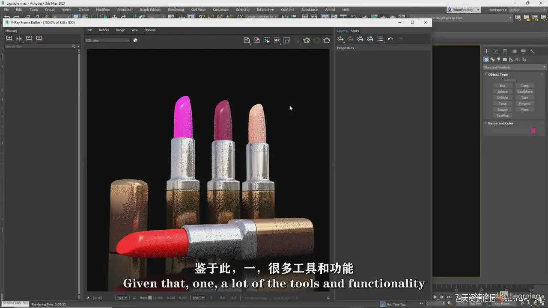The height and width of the screenshot is (308, 548).
Task: Select the Systems category button
Action: coord(524,59)
